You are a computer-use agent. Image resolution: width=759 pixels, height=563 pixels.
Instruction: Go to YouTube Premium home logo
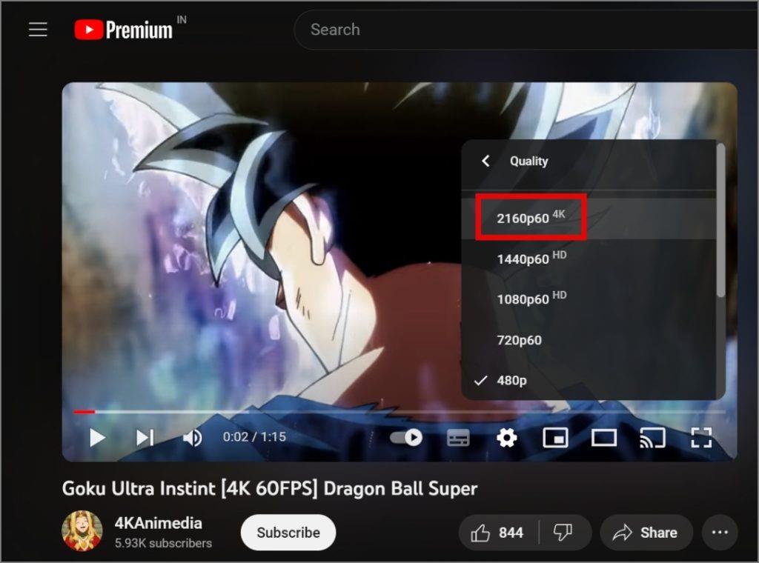tap(124, 30)
